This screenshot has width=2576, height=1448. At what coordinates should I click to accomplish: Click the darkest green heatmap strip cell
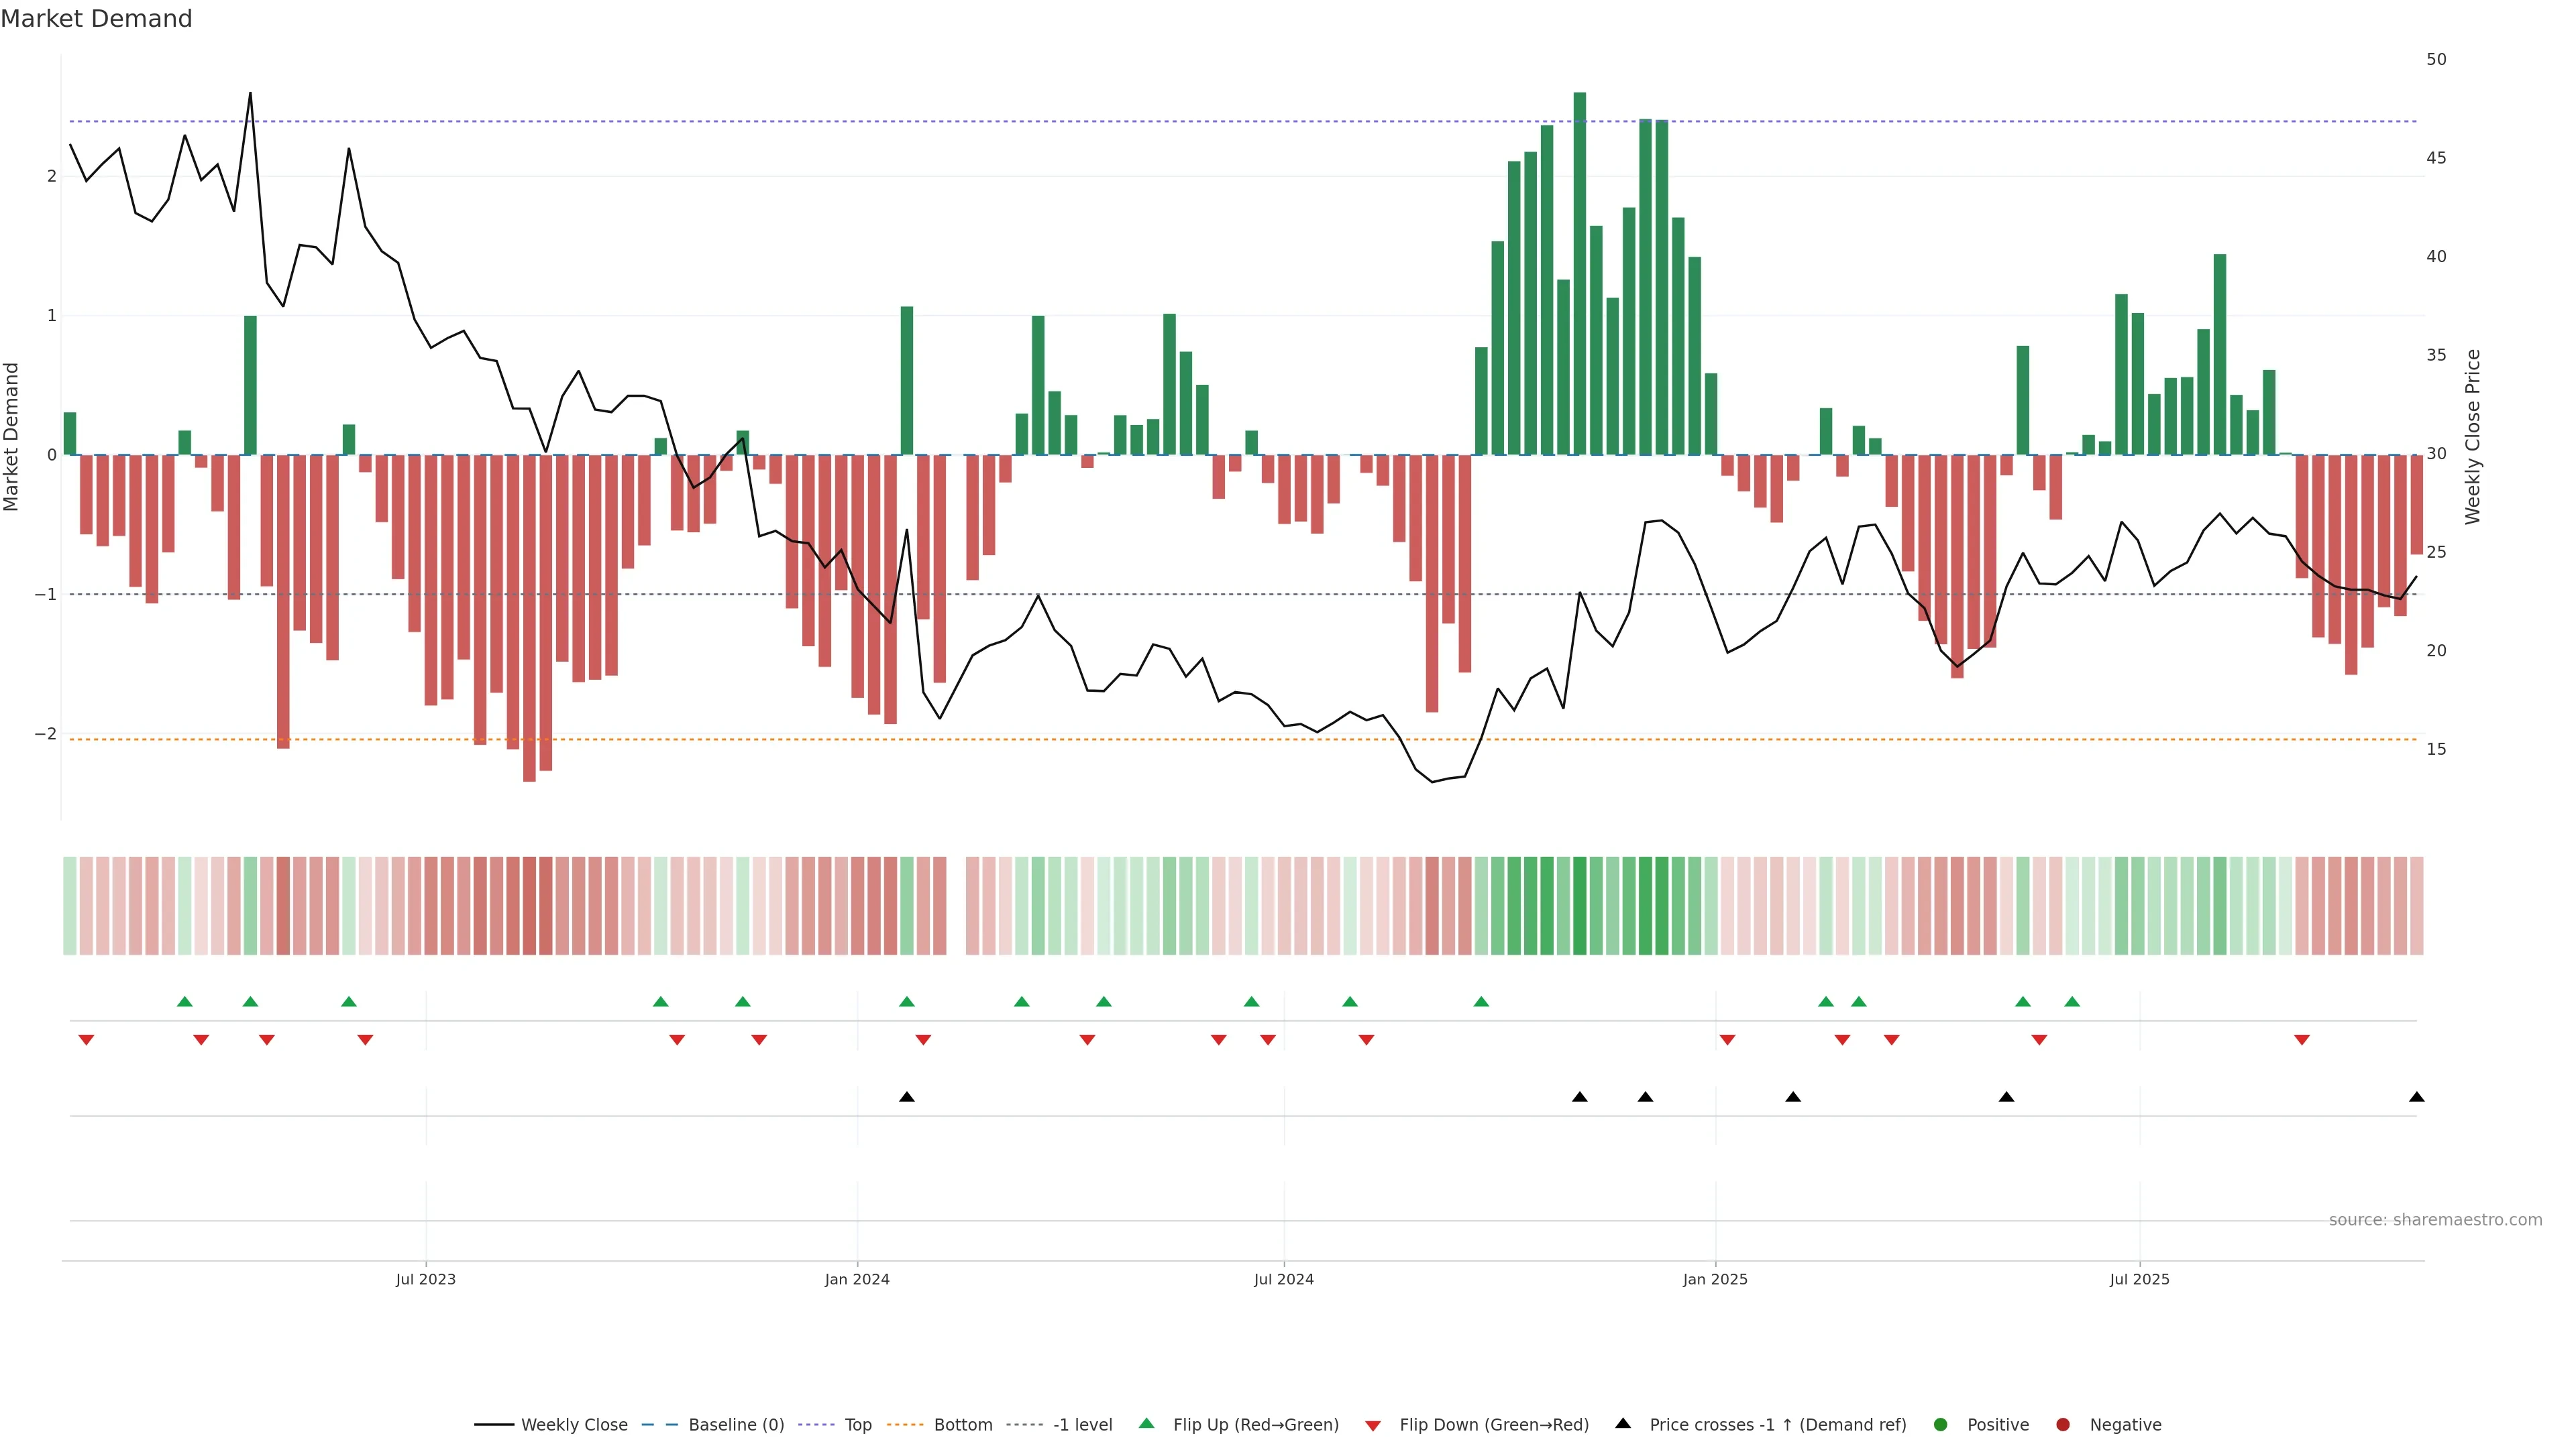1580,906
